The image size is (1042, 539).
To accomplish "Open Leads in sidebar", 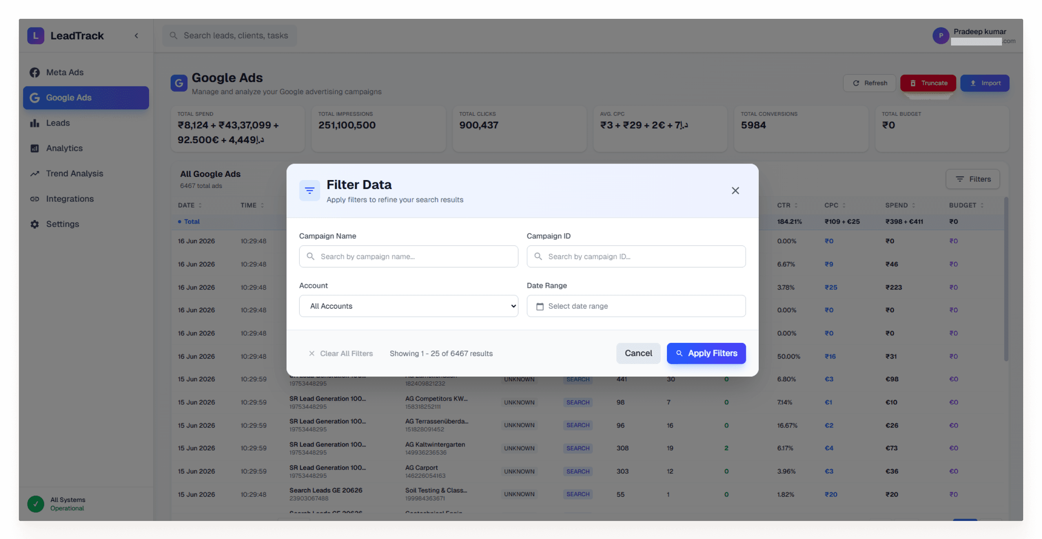I will [86, 123].
